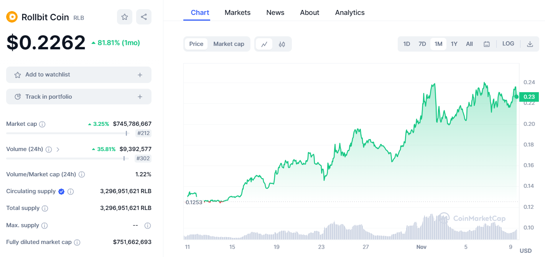Set chart range to All

click(x=469, y=44)
